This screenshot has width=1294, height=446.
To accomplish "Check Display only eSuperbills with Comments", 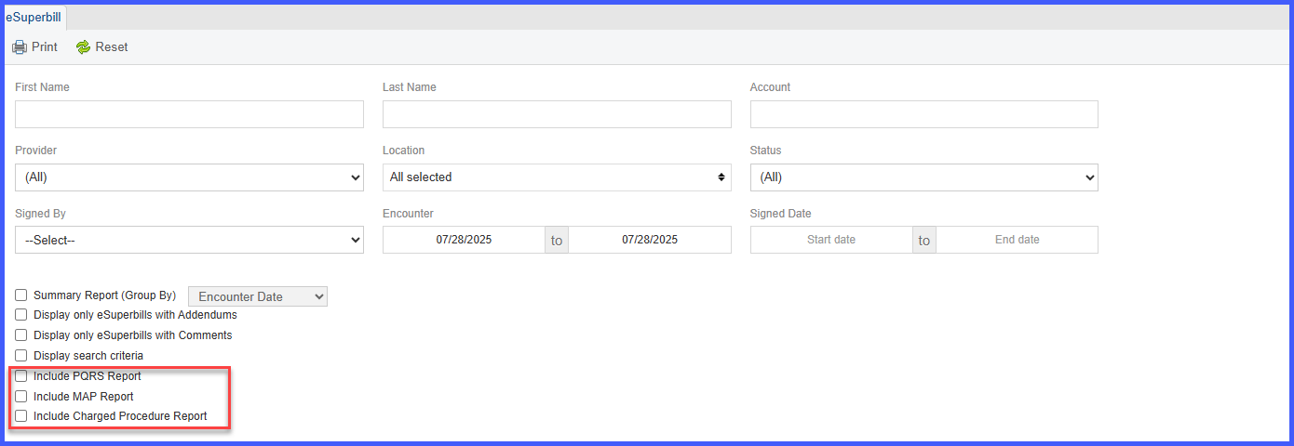I will (x=21, y=335).
